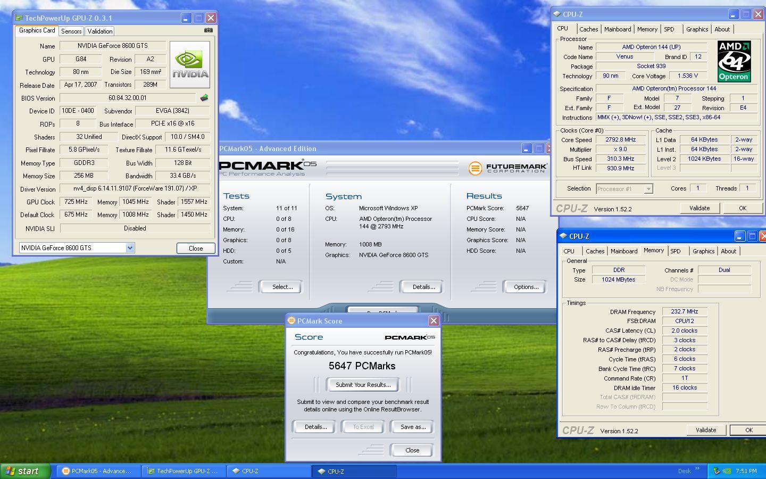Viewport: 766px width, 479px height.
Task: Click the BIOS save chip icon in GPU-Z
Action: [x=204, y=98]
